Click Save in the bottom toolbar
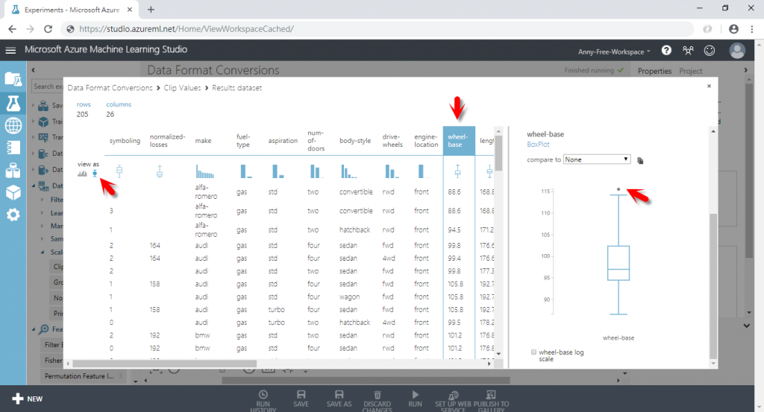Screen dimensions: 764x412 click(x=301, y=399)
